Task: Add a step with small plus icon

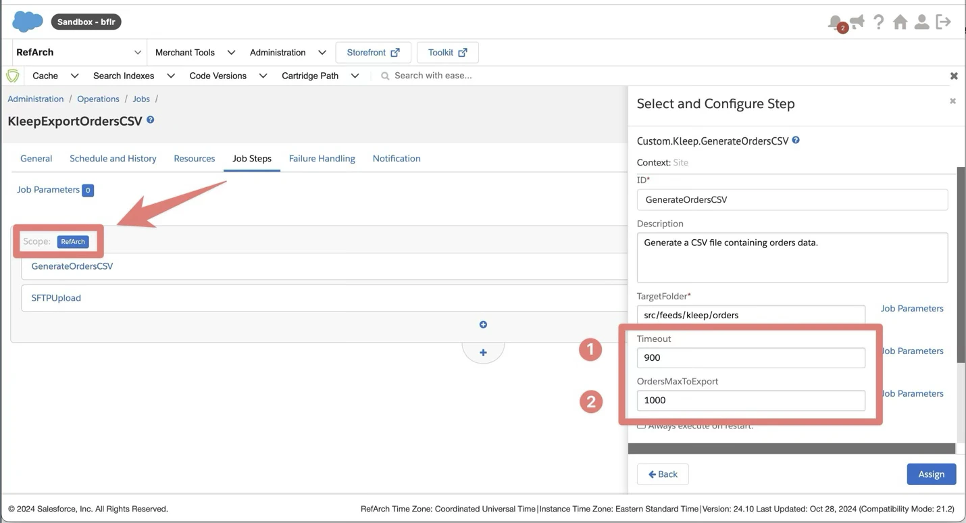Action: click(483, 325)
